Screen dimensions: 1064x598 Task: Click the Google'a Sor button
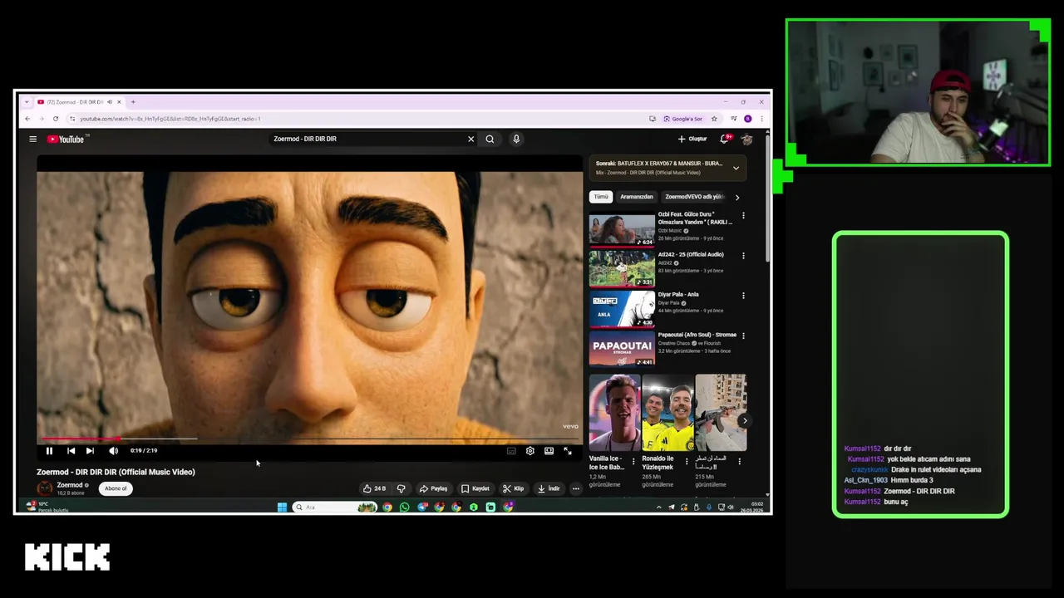pos(682,119)
